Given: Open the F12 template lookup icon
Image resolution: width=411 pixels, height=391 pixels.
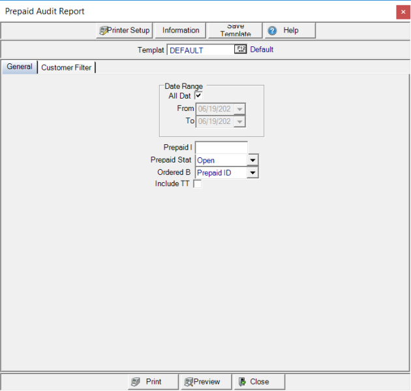Looking at the screenshot, I should coord(240,50).
